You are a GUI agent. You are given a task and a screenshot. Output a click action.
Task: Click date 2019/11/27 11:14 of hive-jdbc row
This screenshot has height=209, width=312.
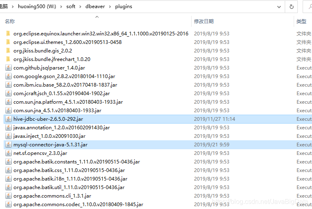214,119
